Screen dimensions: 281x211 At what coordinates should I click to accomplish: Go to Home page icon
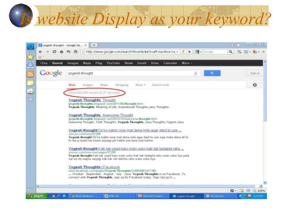click(x=62, y=52)
